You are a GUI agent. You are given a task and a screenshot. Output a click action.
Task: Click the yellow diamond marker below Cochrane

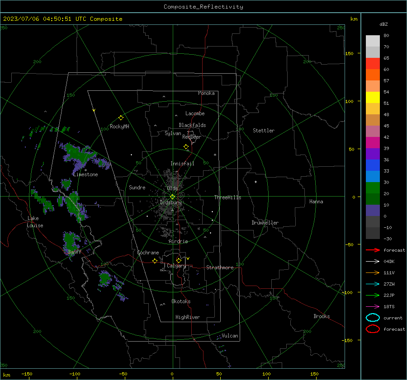tap(155, 261)
